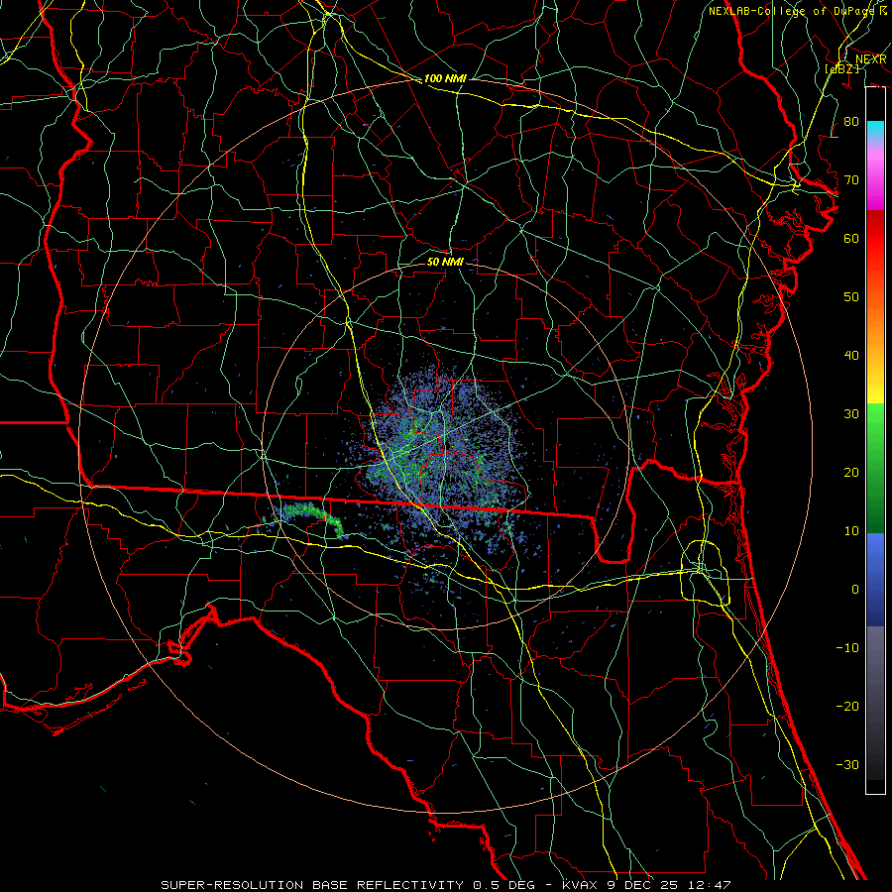Screen dimensions: 892x892
Task: Click the "[dBZ]" units label
Action: (x=841, y=68)
